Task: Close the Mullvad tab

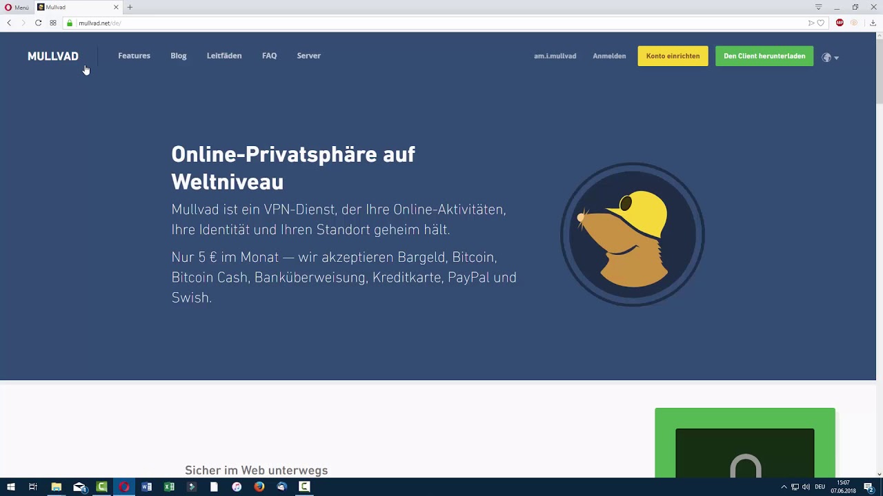Action: pos(116,7)
